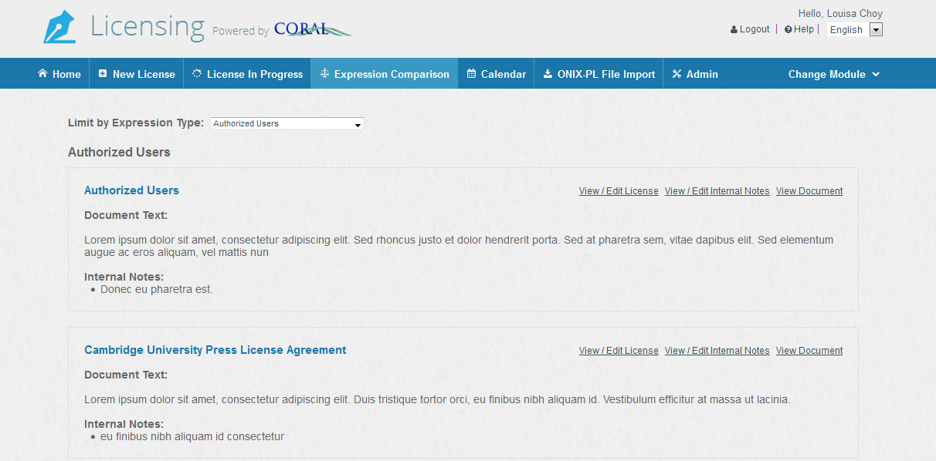View / Edit License for Cambridge University Press
The height and width of the screenshot is (461, 936).
tap(619, 351)
